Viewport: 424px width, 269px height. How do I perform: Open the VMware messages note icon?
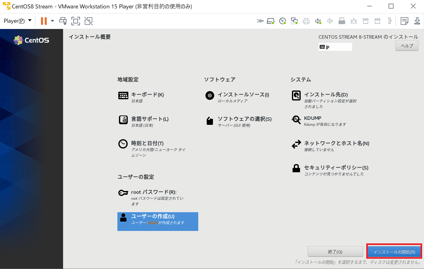click(x=404, y=21)
